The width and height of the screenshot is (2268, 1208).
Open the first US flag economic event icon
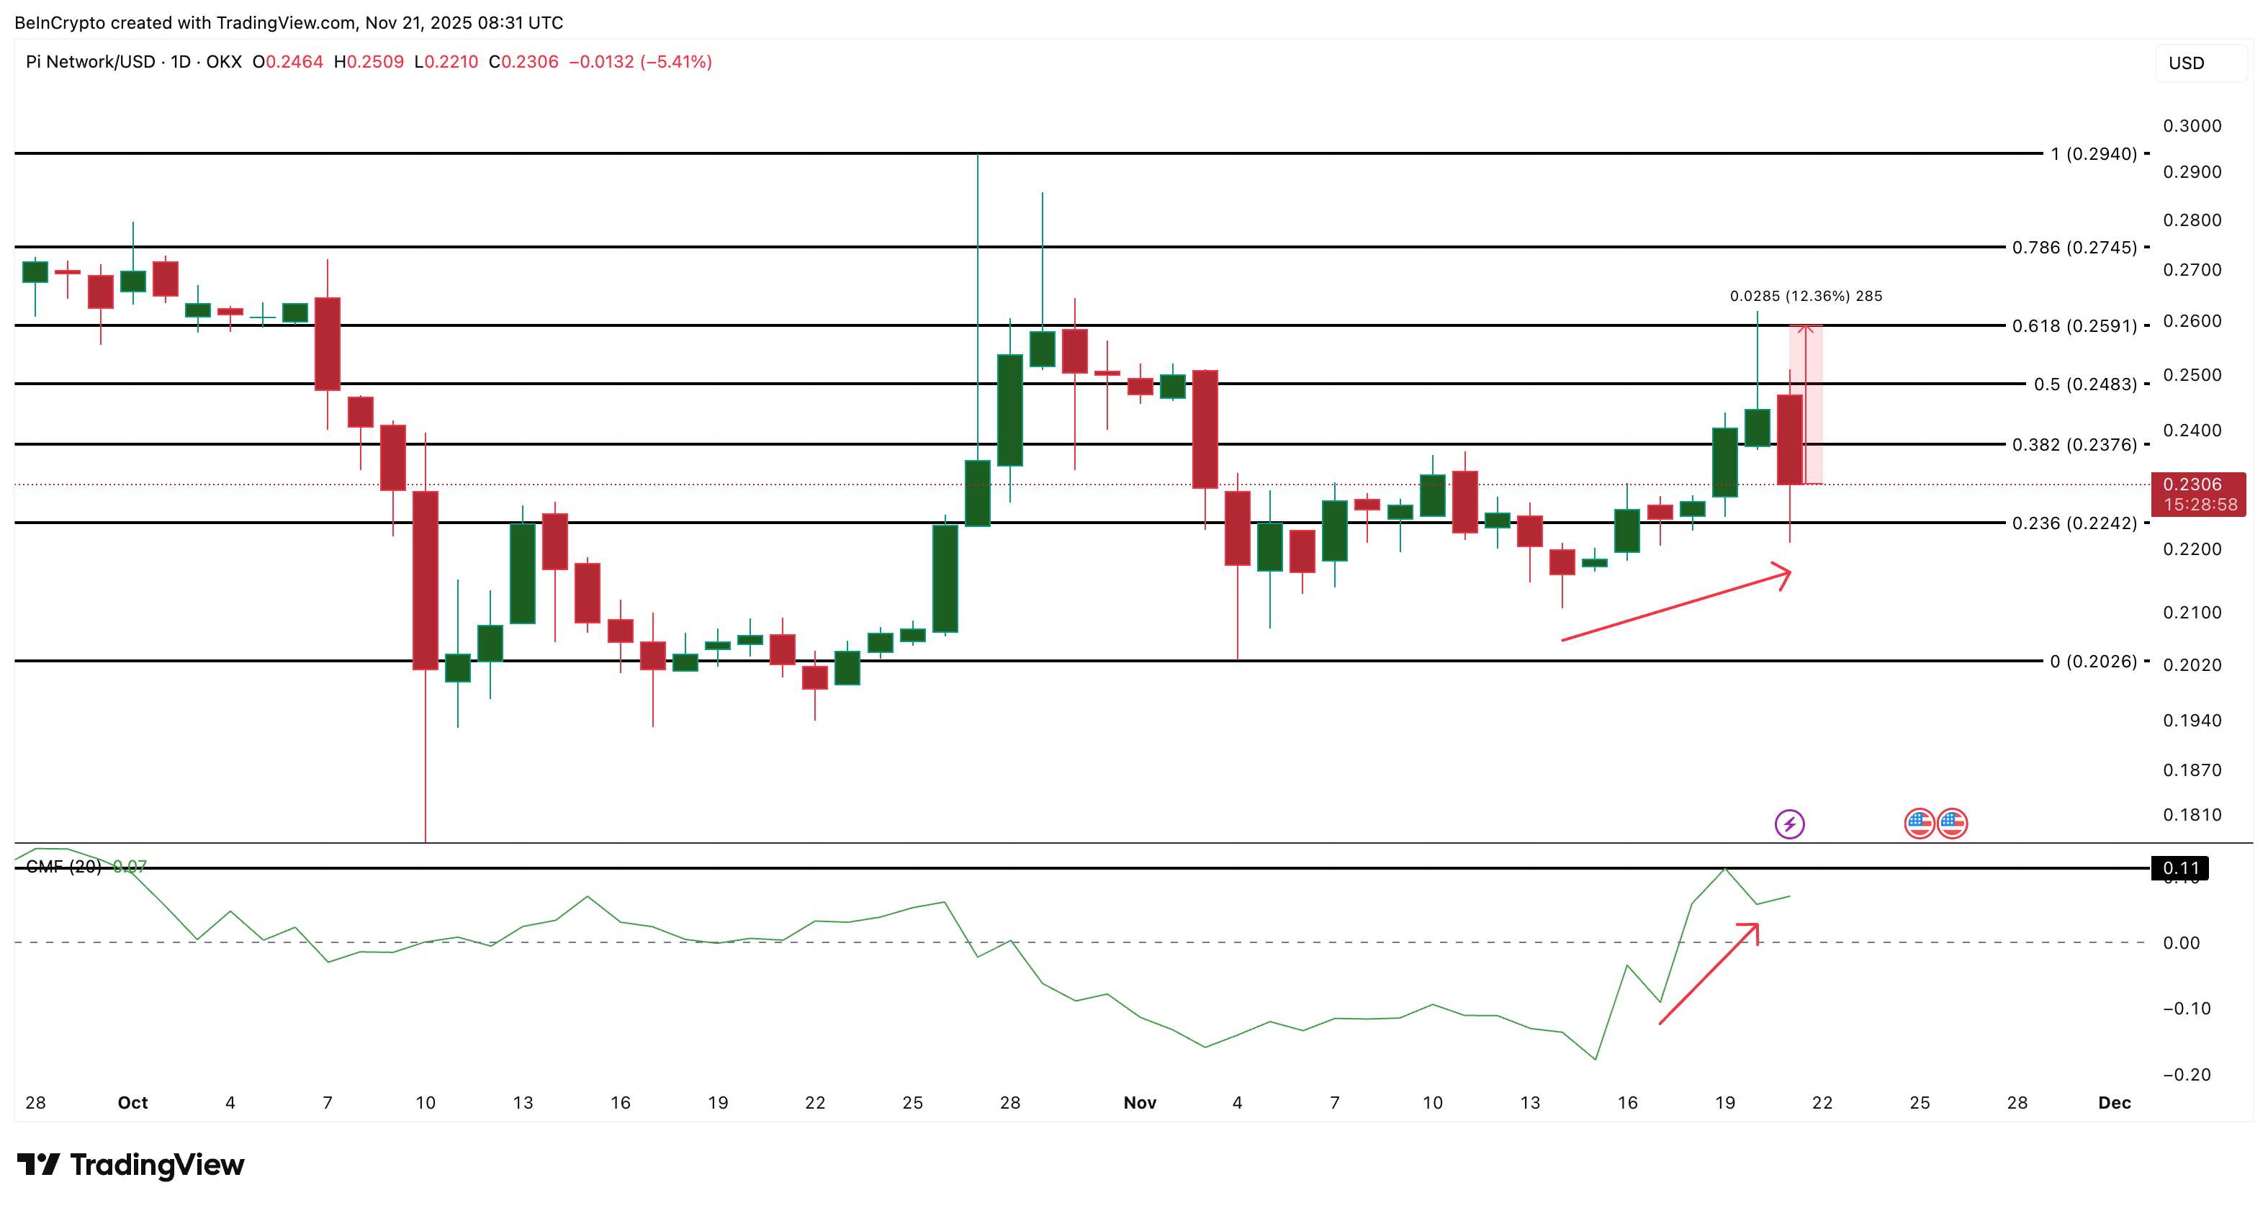pyautogui.click(x=1920, y=824)
